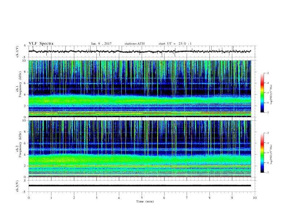
Task: Click time axis tick label "8" under ch.3
Action: tap(209, 198)
